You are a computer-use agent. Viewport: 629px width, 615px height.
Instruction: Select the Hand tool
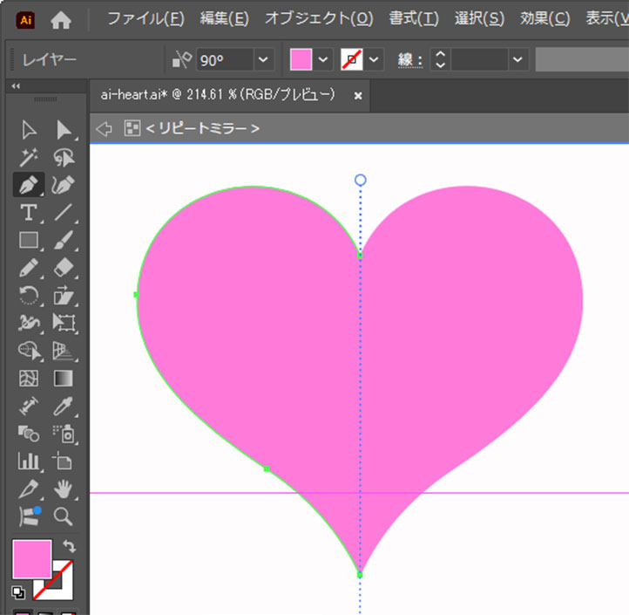pyautogui.click(x=64, y=489)
